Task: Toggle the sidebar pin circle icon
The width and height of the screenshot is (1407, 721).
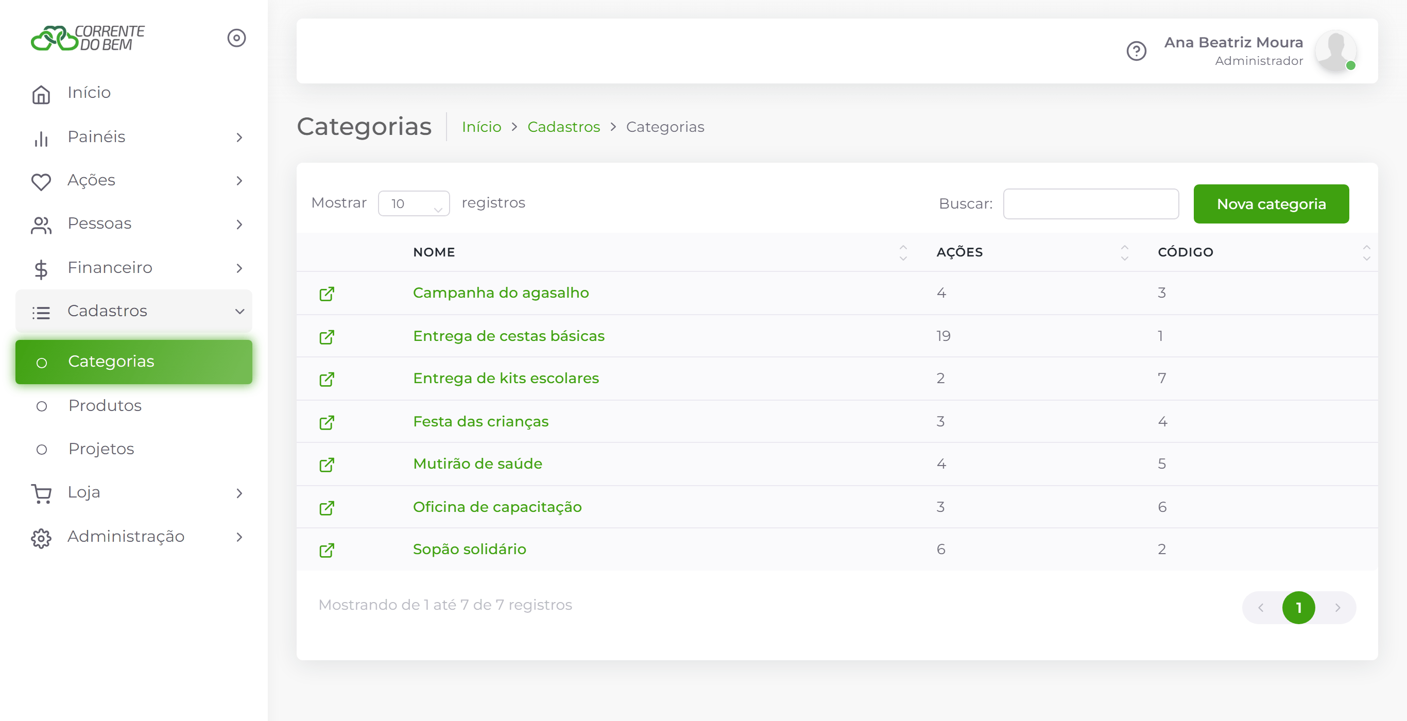Action: click(236, 38)
